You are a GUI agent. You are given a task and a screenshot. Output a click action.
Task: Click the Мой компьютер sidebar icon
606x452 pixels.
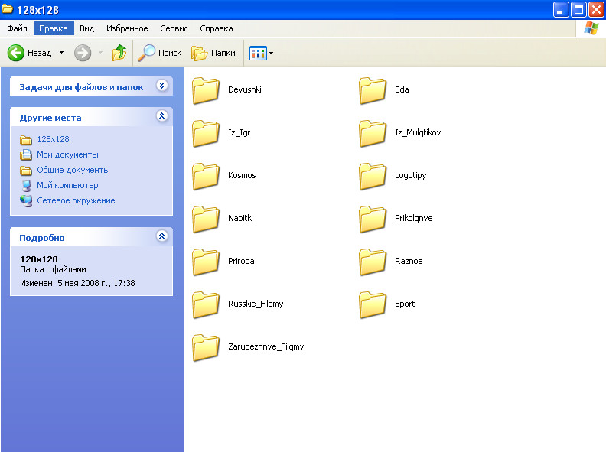point(26,186)
